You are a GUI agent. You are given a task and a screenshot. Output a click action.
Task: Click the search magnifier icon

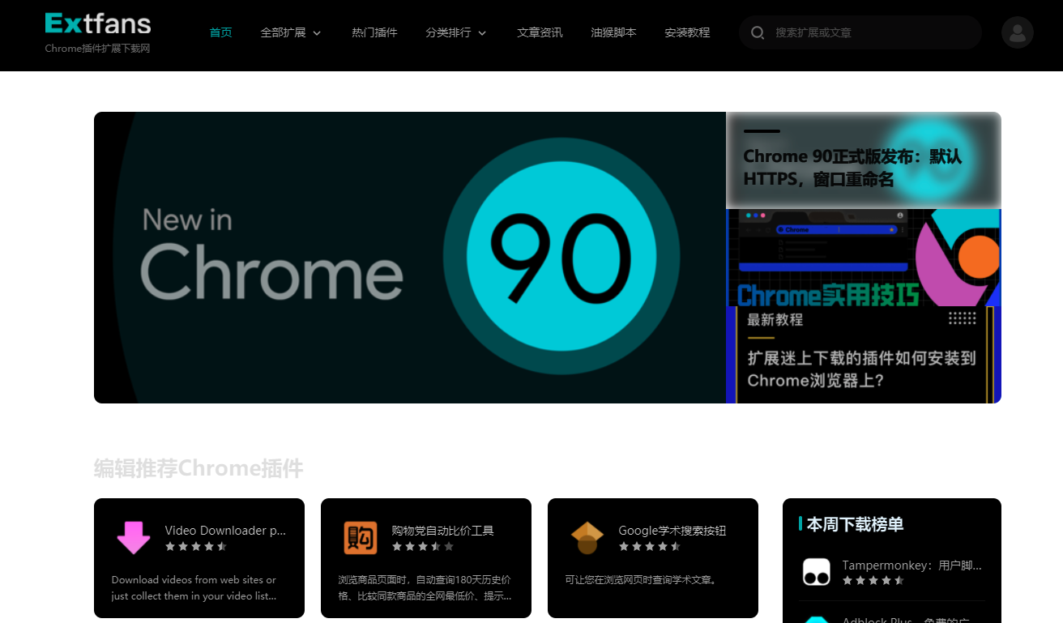coord(758,32)
